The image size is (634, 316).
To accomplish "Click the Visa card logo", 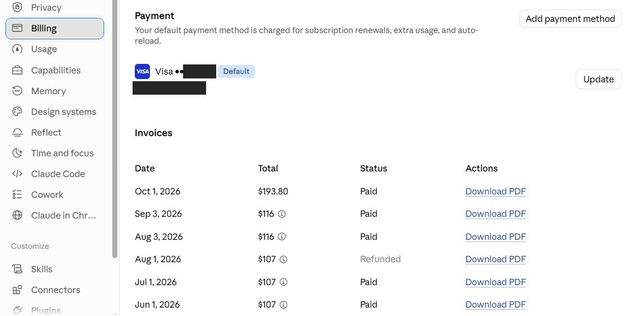I will coord(142,71).
